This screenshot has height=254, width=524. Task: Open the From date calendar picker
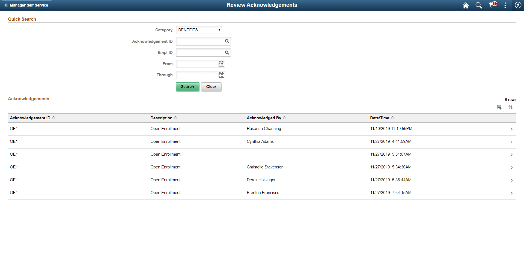[x=221, y=63]
